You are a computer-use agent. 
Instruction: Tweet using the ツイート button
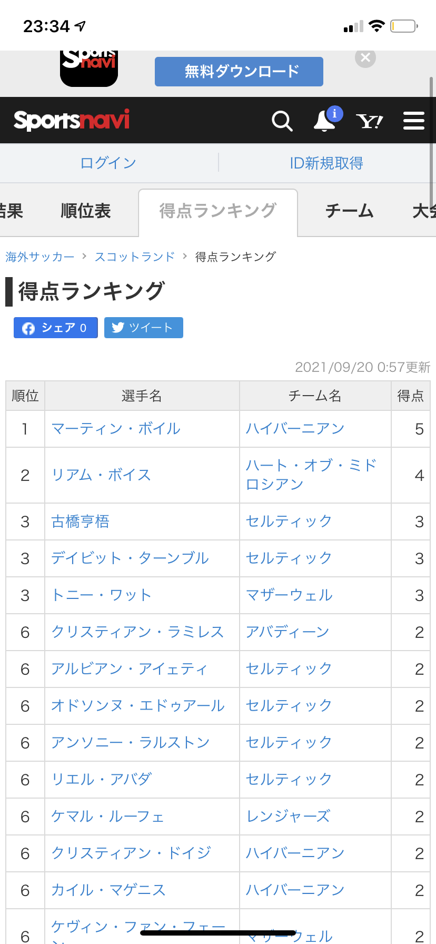(x=144, y=328)
